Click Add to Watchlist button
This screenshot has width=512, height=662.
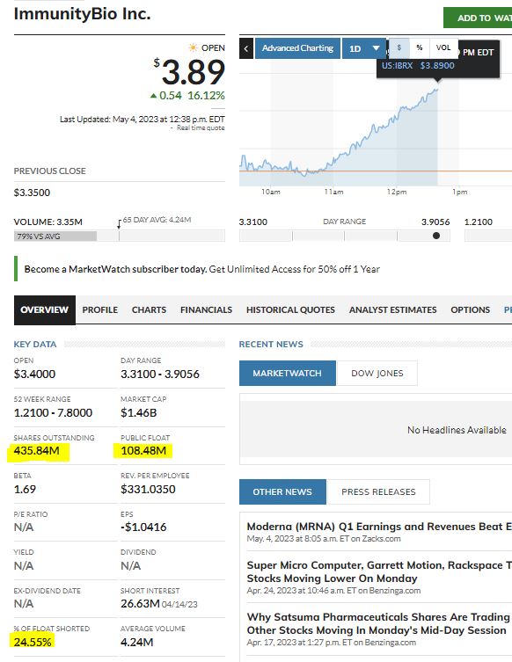pyautogui.click(x=478, y=18)
